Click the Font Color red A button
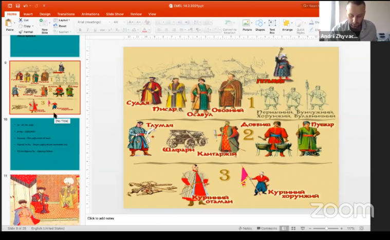Screen dimensions: 390x240 [144, 30]
